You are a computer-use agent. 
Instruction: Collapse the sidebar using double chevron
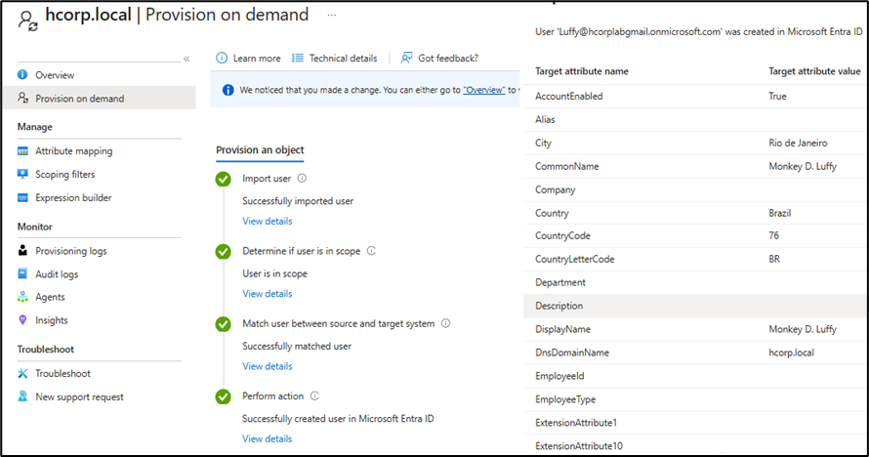[x=186, y=59]
